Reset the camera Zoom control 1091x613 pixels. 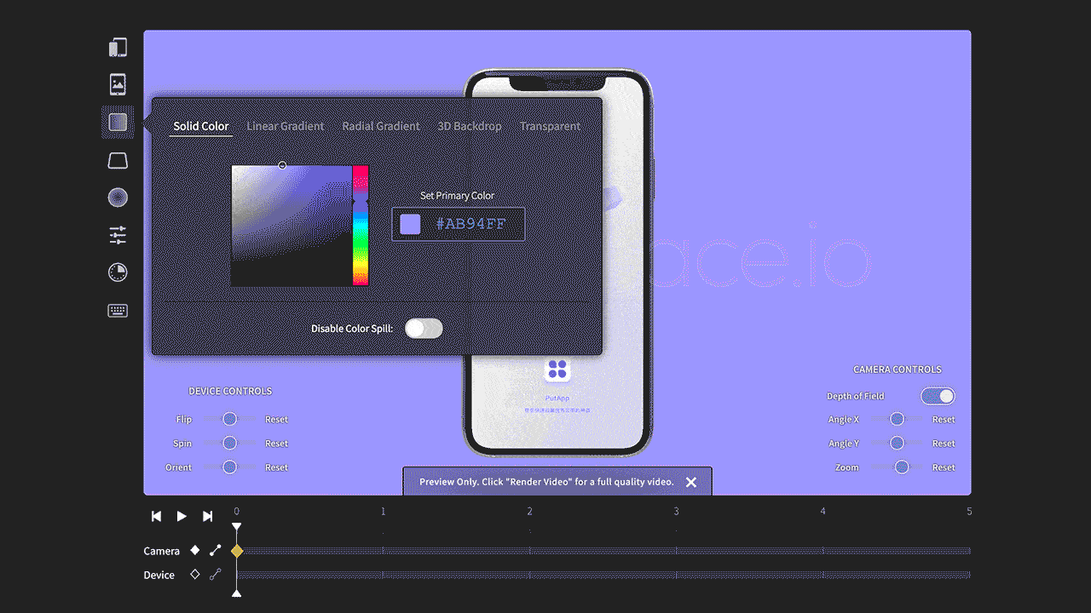pos(943,467)
